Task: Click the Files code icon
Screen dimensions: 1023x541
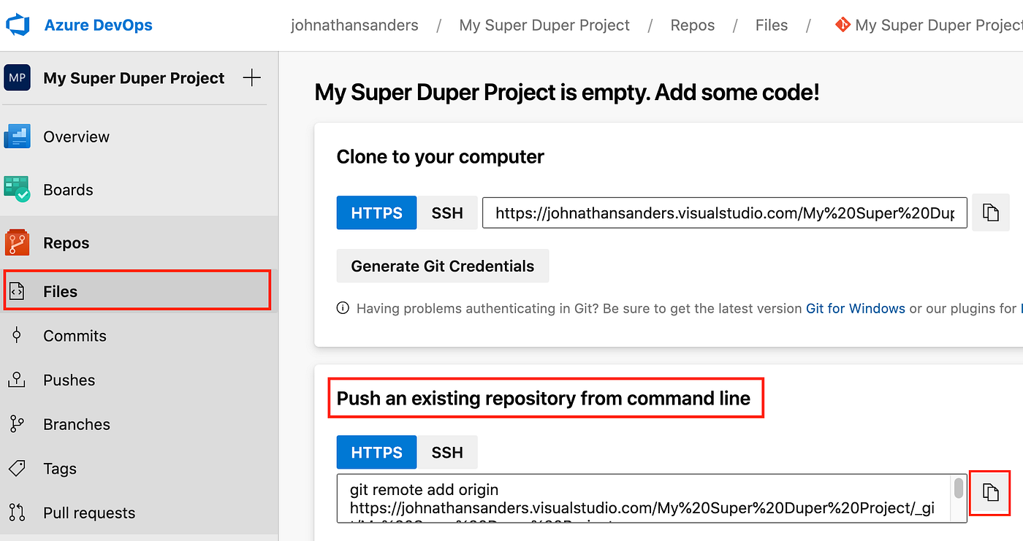Action: tap(17, 291)
